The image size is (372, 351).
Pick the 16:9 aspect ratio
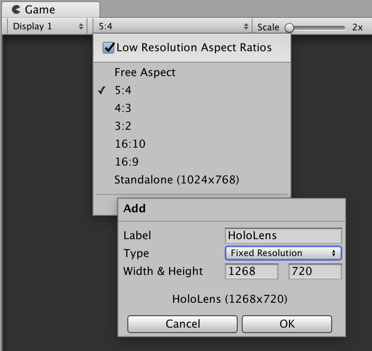click(126, 162)
